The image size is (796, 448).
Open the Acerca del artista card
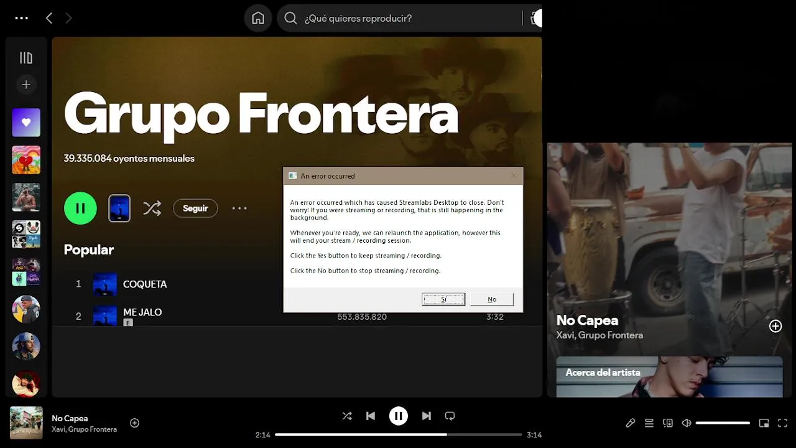coord(669,376)
